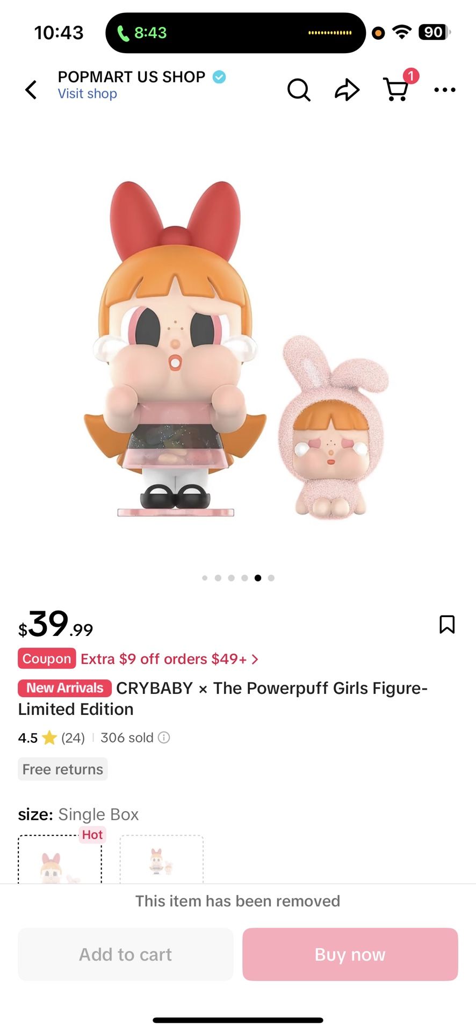Screen dimensions: 476x1032
Task: Click the Visit shop link
Action: 88,94
